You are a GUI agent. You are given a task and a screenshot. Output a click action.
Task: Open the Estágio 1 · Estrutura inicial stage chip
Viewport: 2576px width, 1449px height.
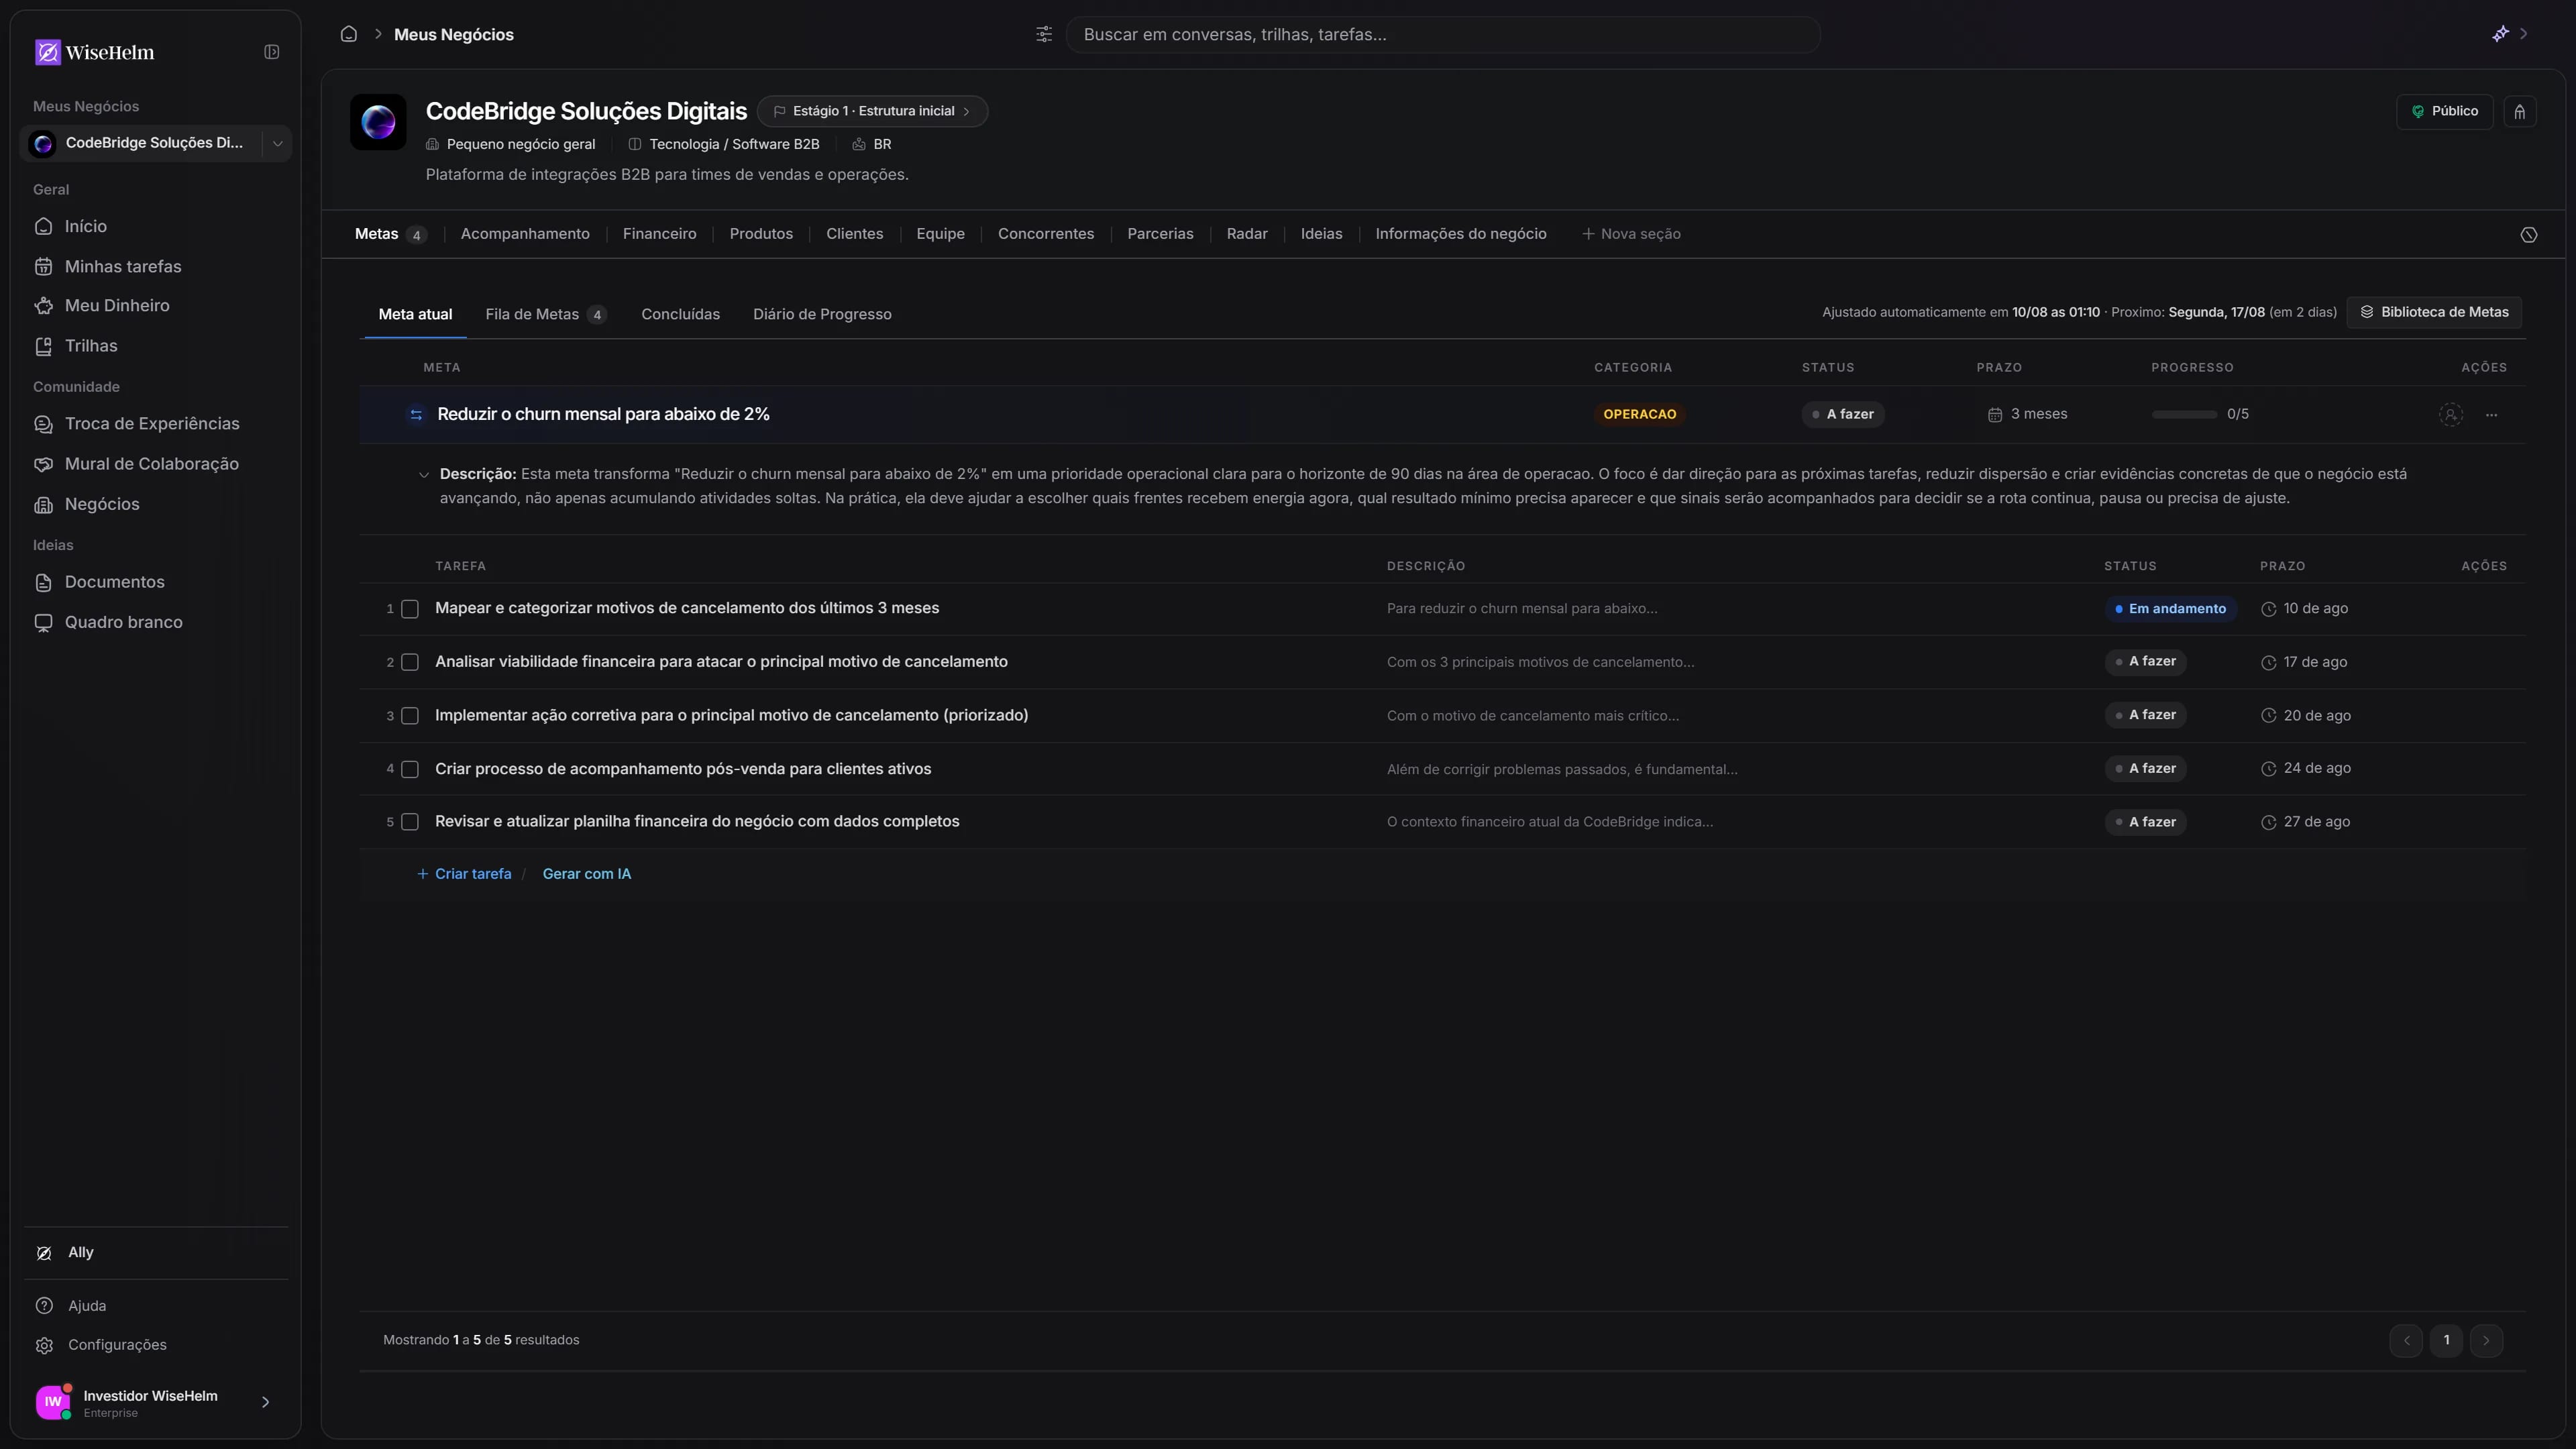pyautogui.click(x=872, y=111)
